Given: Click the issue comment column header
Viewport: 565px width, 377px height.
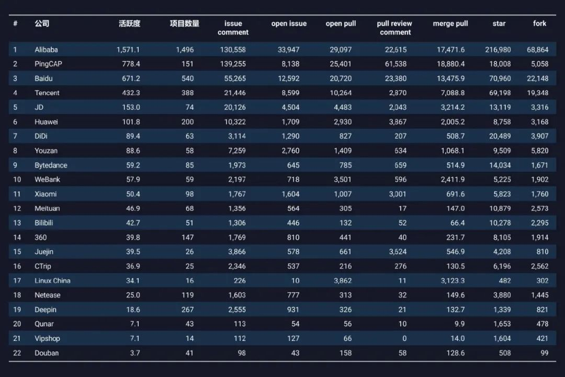Looking at the screenshot, I should click(x=233, y=28).
